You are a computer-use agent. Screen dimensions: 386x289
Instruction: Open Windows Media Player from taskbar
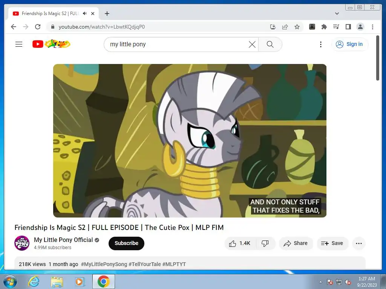click(x=80, y=281)
